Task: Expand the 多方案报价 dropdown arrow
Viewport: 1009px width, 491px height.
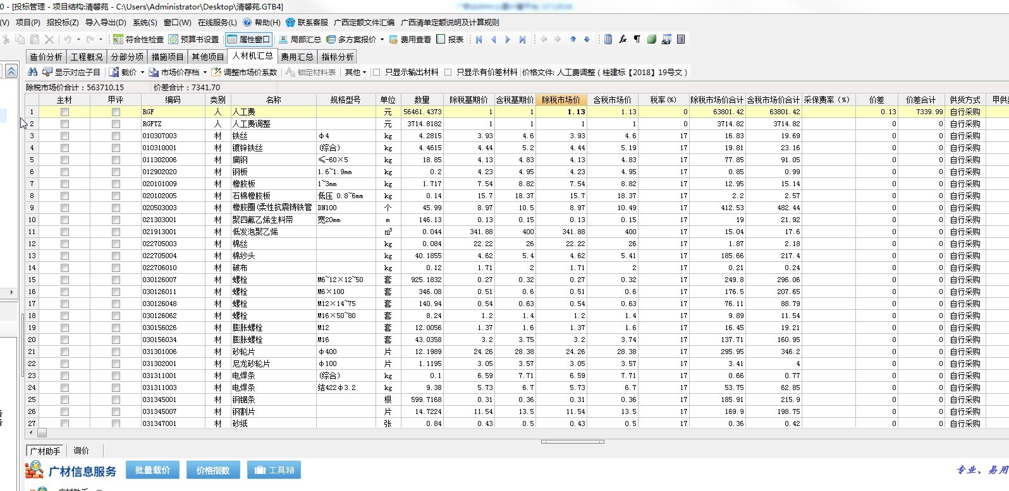Action: [x=382, y=39]
